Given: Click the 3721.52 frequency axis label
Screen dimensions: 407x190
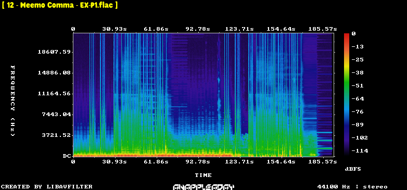Looking at the screenshot, I should [56, 135].
